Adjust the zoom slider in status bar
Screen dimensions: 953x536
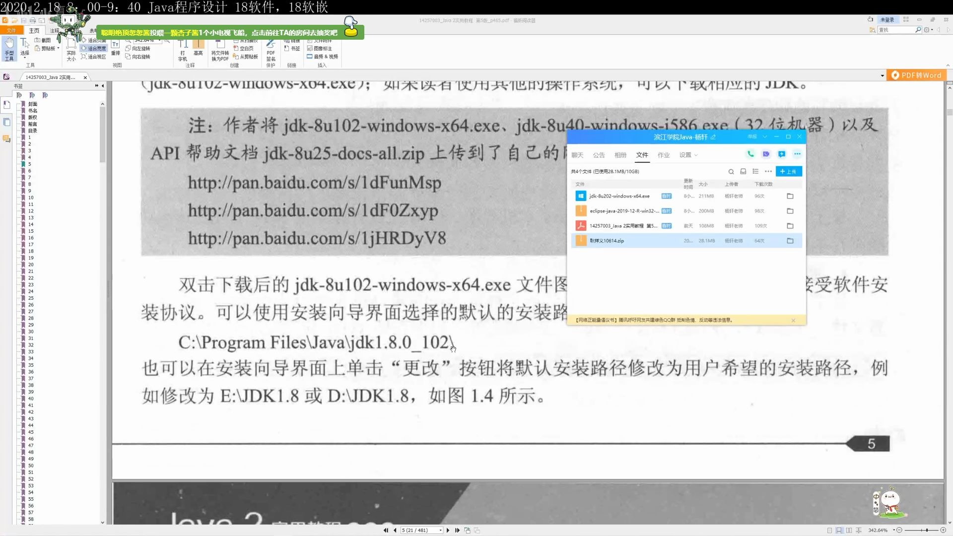point(927,531)
